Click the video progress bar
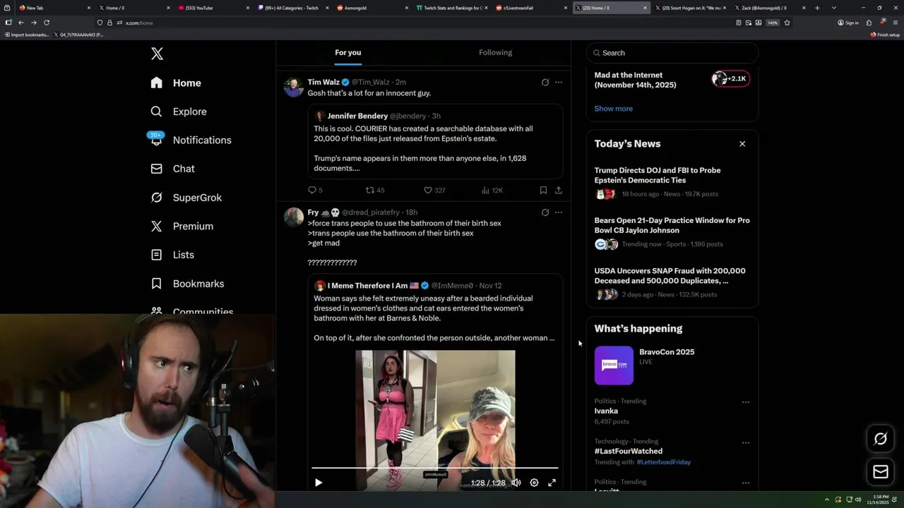Screen dimensions: 904x508 click(x=435, y=468)
